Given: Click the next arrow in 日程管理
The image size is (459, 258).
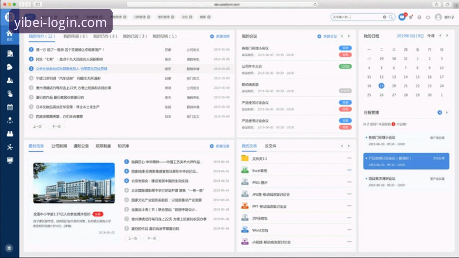Looking at the screenshot, I should 446,113.
